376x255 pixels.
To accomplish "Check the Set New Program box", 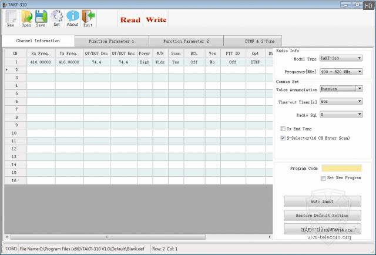I will pos(323,178).
